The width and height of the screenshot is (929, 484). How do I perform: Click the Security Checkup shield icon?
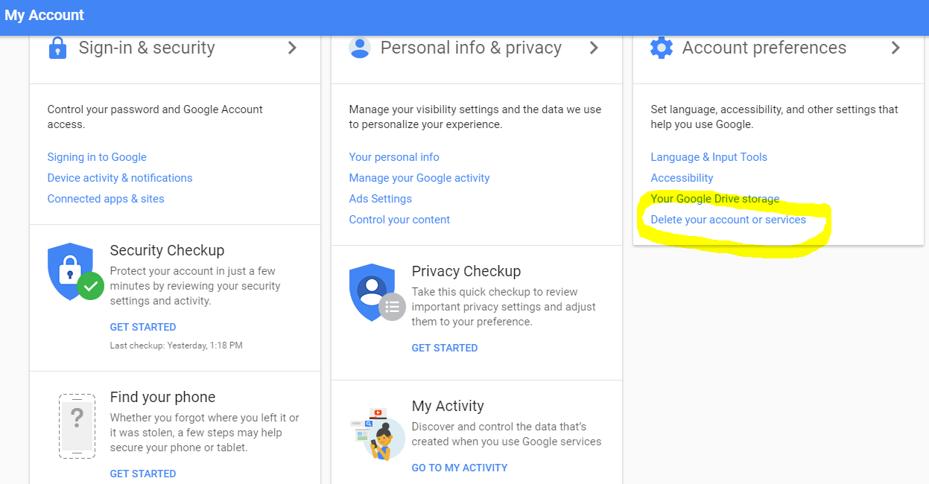[74, 272]
